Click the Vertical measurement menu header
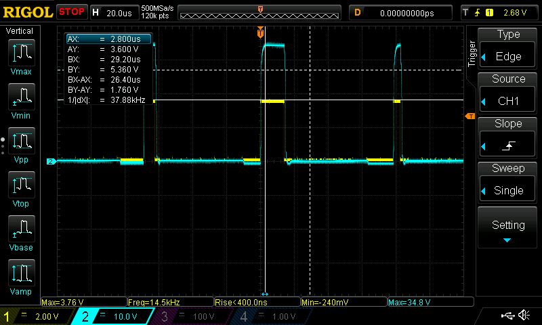Viewport: 542px width, 325px height. pyautogui.click(x=20, y=31)
